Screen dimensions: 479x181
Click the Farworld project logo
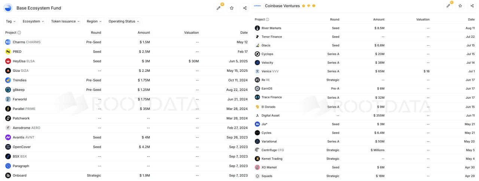point(8,99)
